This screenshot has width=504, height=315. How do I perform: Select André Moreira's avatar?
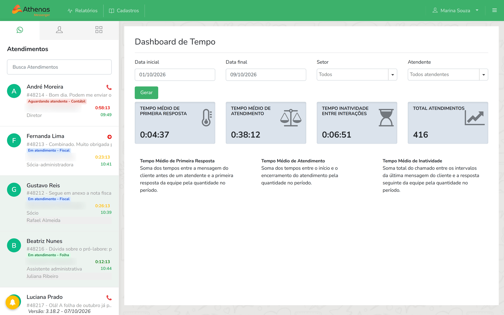pyautogui.click(x=14, y=91)
